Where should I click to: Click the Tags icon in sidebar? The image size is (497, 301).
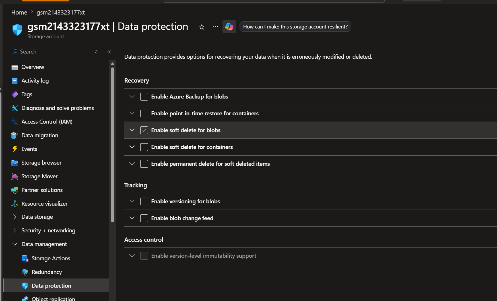[15, 95]
